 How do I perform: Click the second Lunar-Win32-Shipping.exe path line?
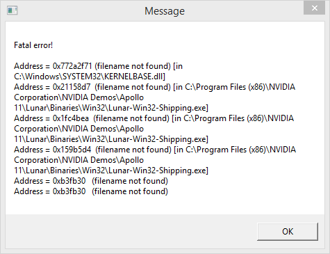[111, 139]
